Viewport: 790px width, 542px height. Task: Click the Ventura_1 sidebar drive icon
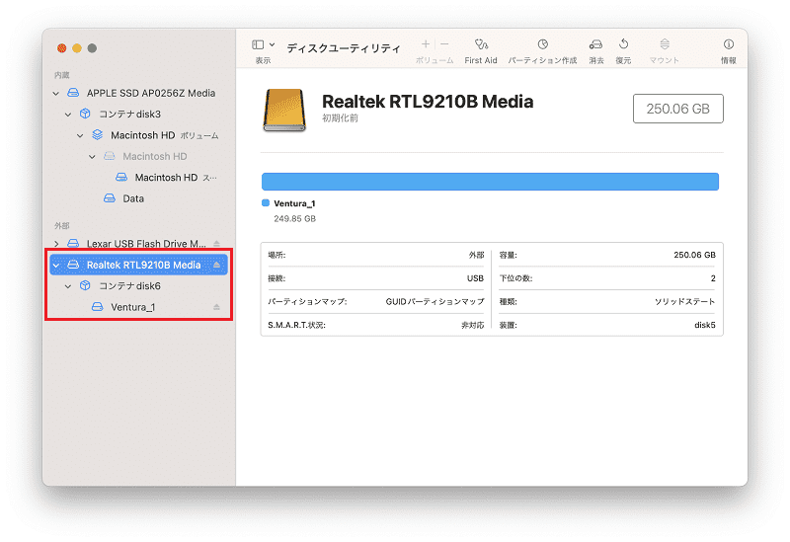(x=97, y=307)
